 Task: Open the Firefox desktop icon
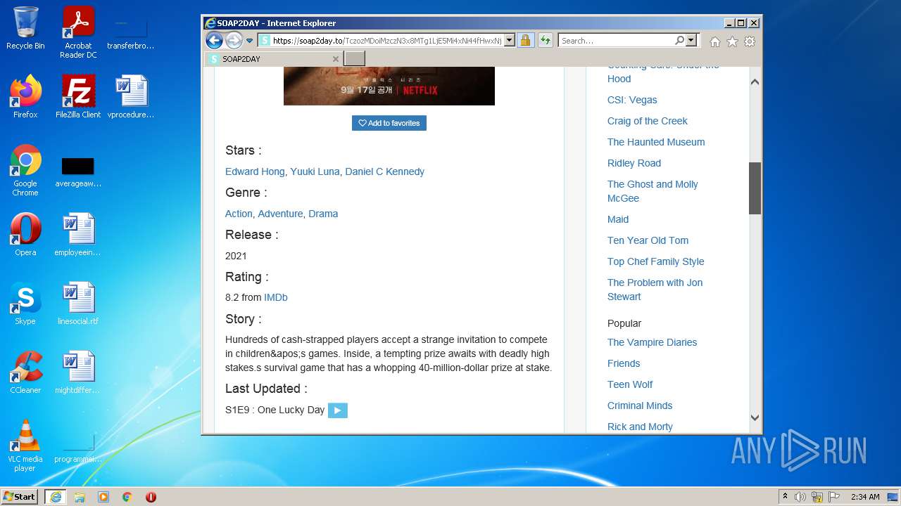[25, 96]
